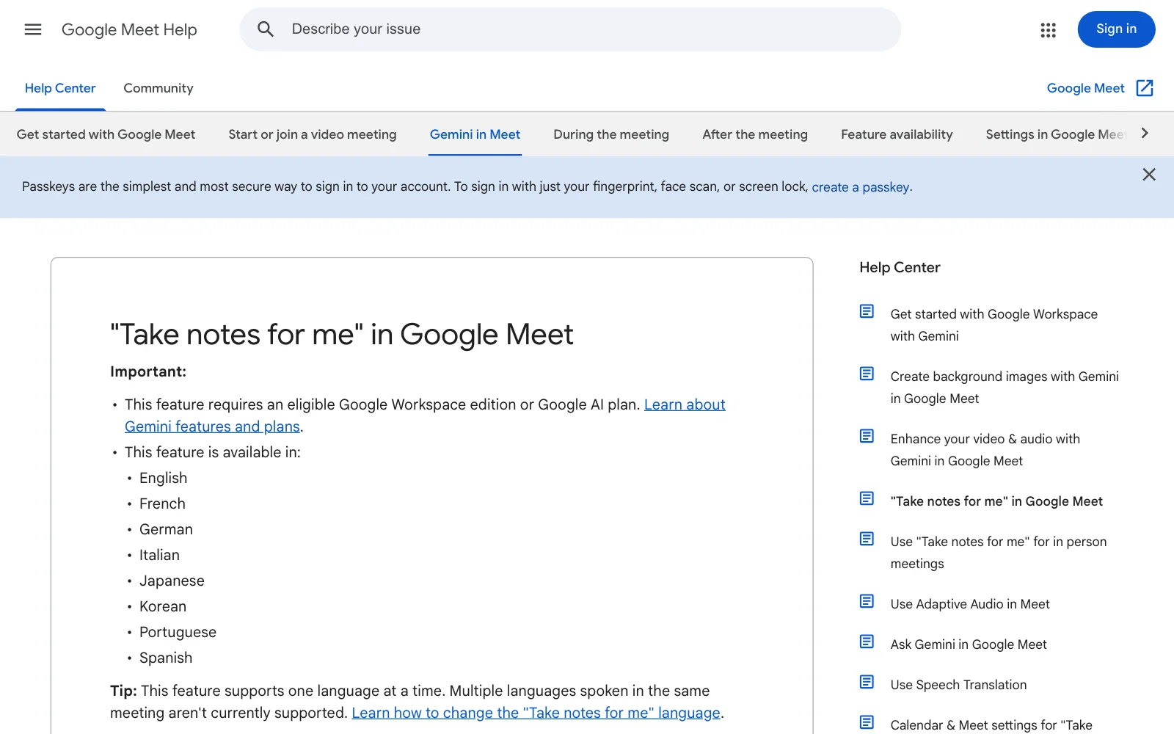Open "Take notes for me" in Google Meet sidebar link
This screenshot has height=734, width=1174.
tap(996, 501)
